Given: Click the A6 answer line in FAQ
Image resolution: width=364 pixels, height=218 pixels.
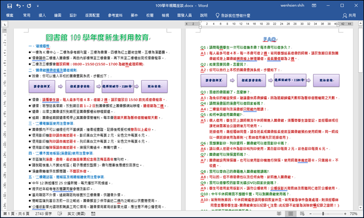Looking at the screenshot, I should pyautogui.click(x=265, y=149).
